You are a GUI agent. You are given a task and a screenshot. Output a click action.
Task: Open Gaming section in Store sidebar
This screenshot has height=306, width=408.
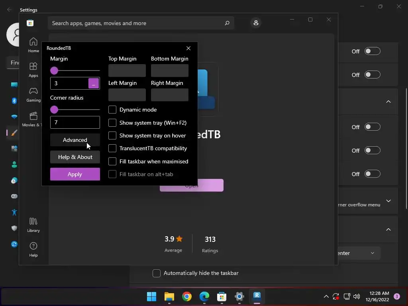(33, 94)
